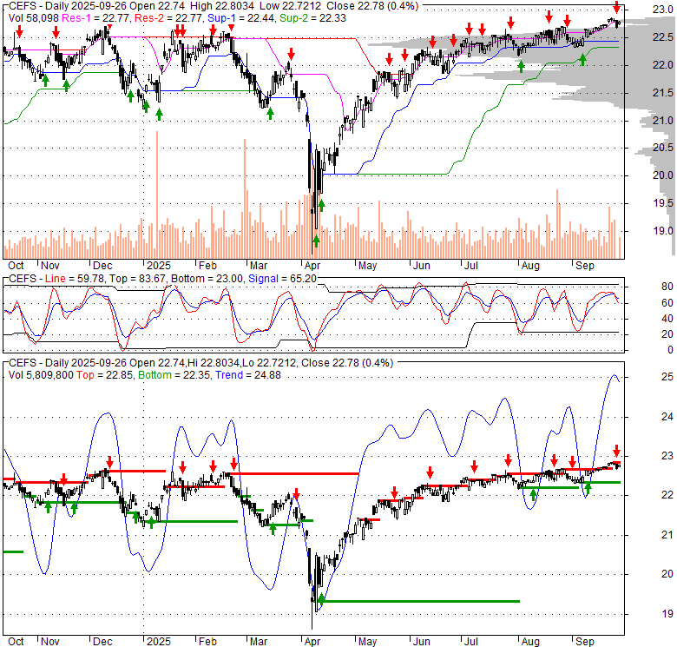
Task: Click the stochastic Top = 83.67 label
Action: point(137,279)
